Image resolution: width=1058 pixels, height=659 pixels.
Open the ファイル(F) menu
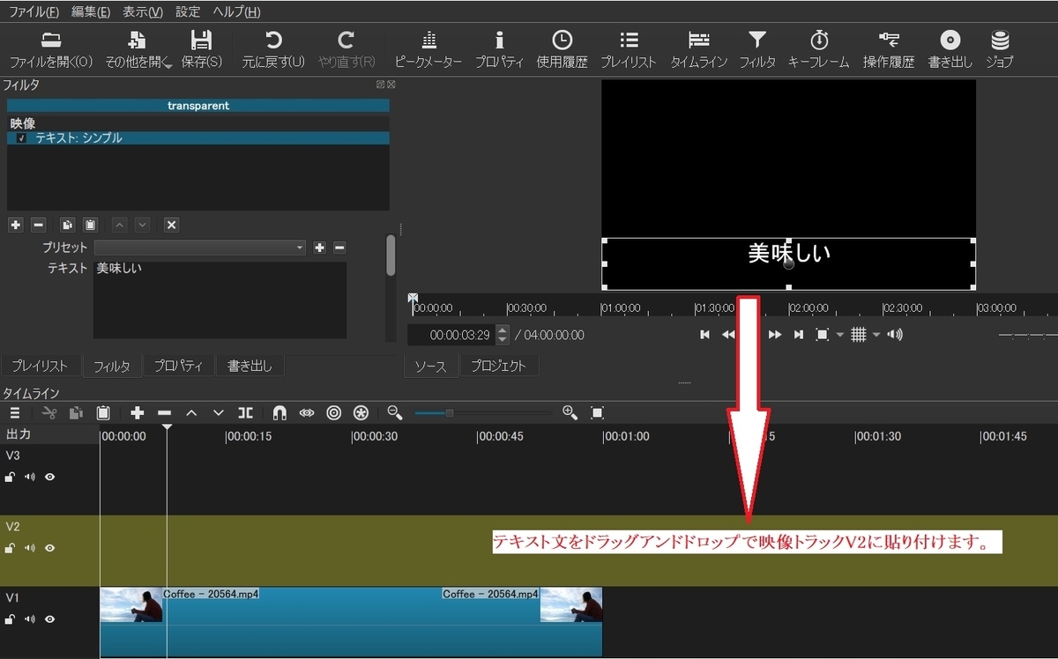coord(34,12)
